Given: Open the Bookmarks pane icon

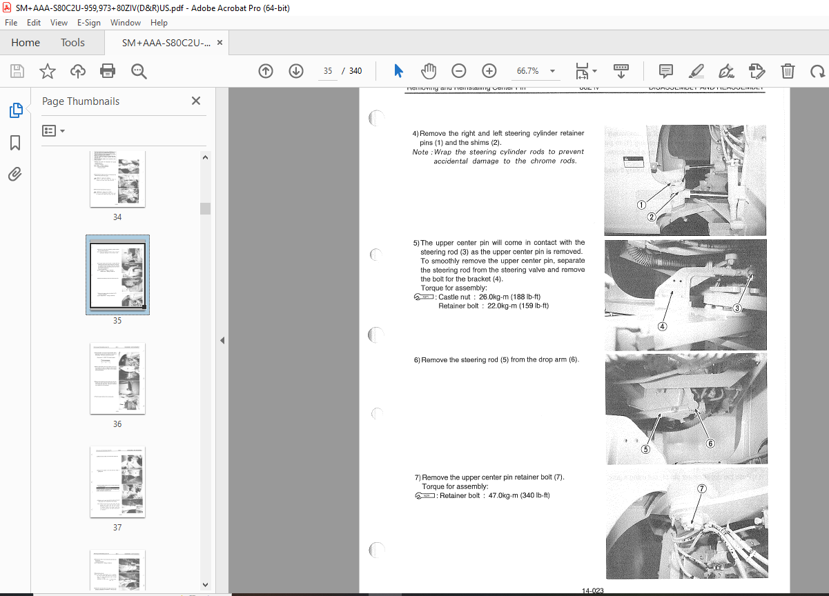Looking at the screenshot, I should tap(15, 143).
